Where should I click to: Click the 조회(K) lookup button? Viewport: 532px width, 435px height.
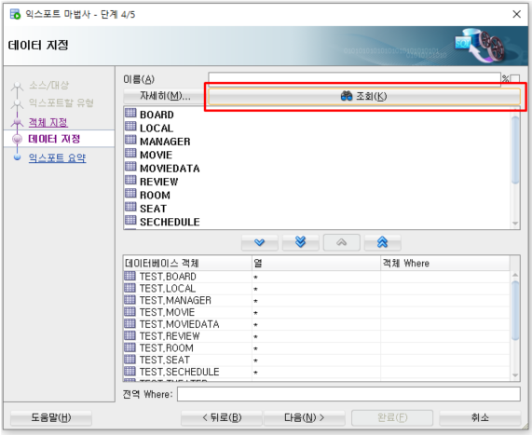tap(364, 96)
